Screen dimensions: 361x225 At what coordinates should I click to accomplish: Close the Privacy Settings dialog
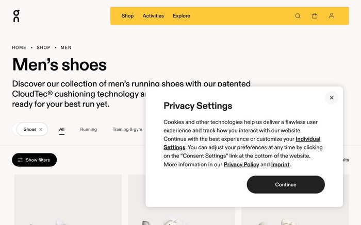(x=332, y=98)
